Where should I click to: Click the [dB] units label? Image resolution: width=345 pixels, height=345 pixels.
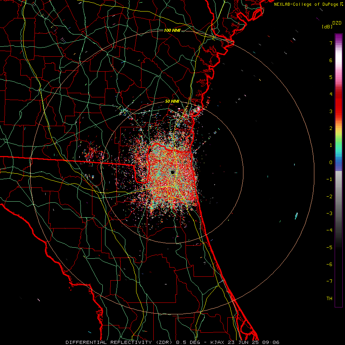pos(327,26)
